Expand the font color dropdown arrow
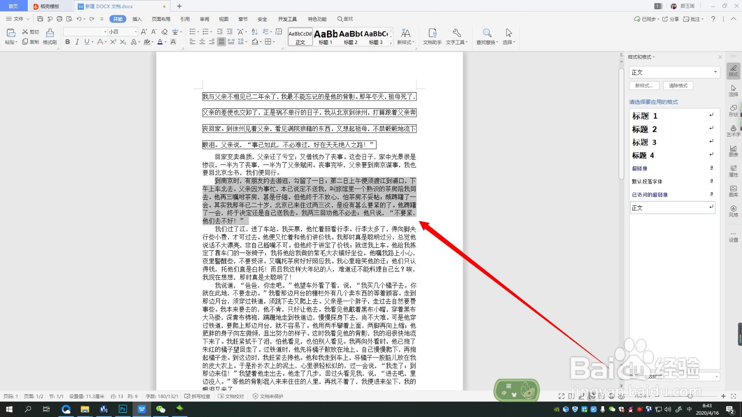This screenshot has height=417, width=742. (x=165, y=42)
